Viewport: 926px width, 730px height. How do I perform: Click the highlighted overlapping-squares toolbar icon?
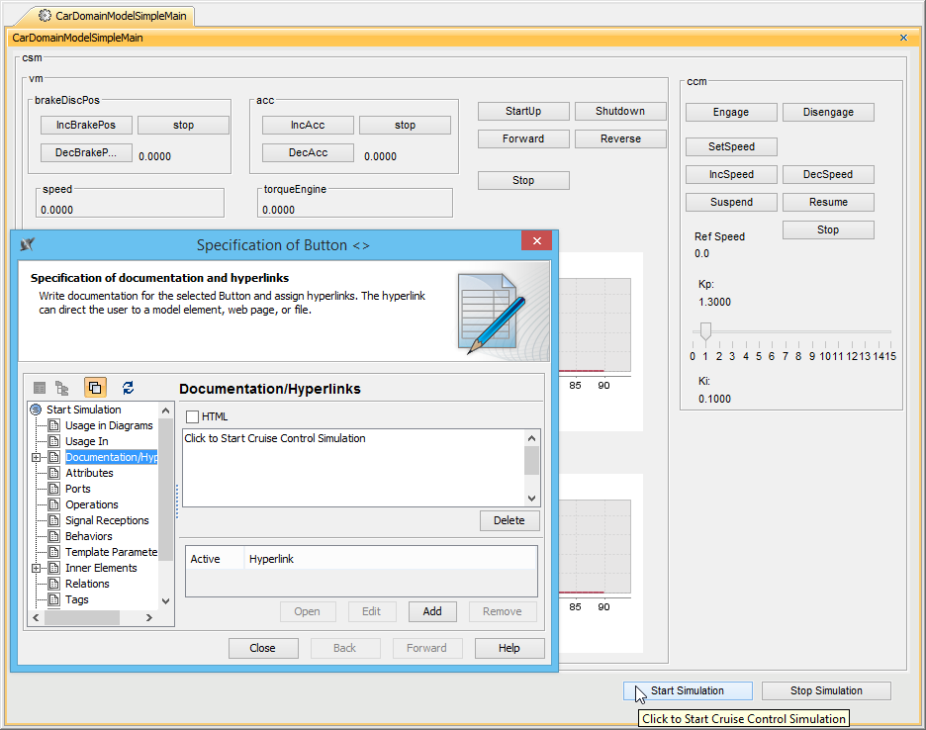[x=95, y=388]
